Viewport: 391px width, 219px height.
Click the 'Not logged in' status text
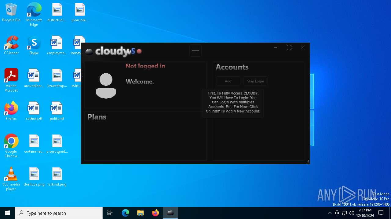(x=145, y=66)
